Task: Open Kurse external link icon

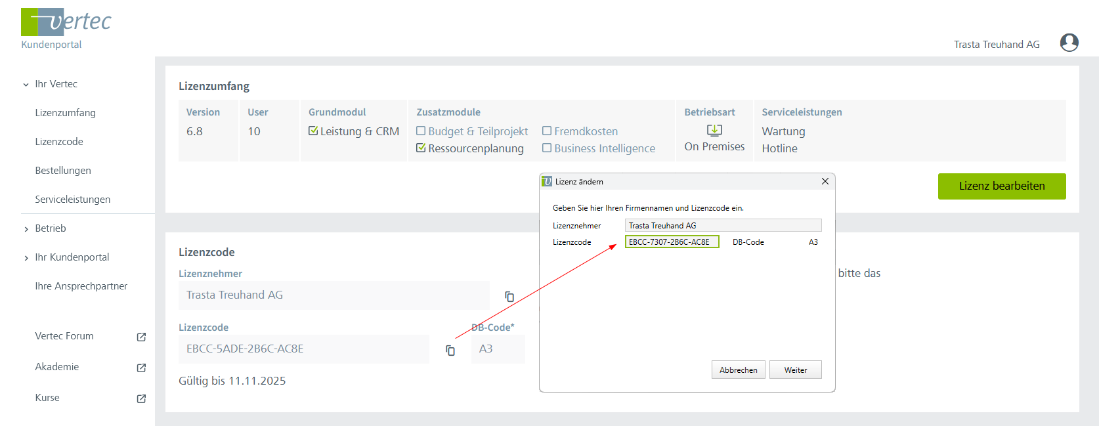Action: [x=141, y=398]
